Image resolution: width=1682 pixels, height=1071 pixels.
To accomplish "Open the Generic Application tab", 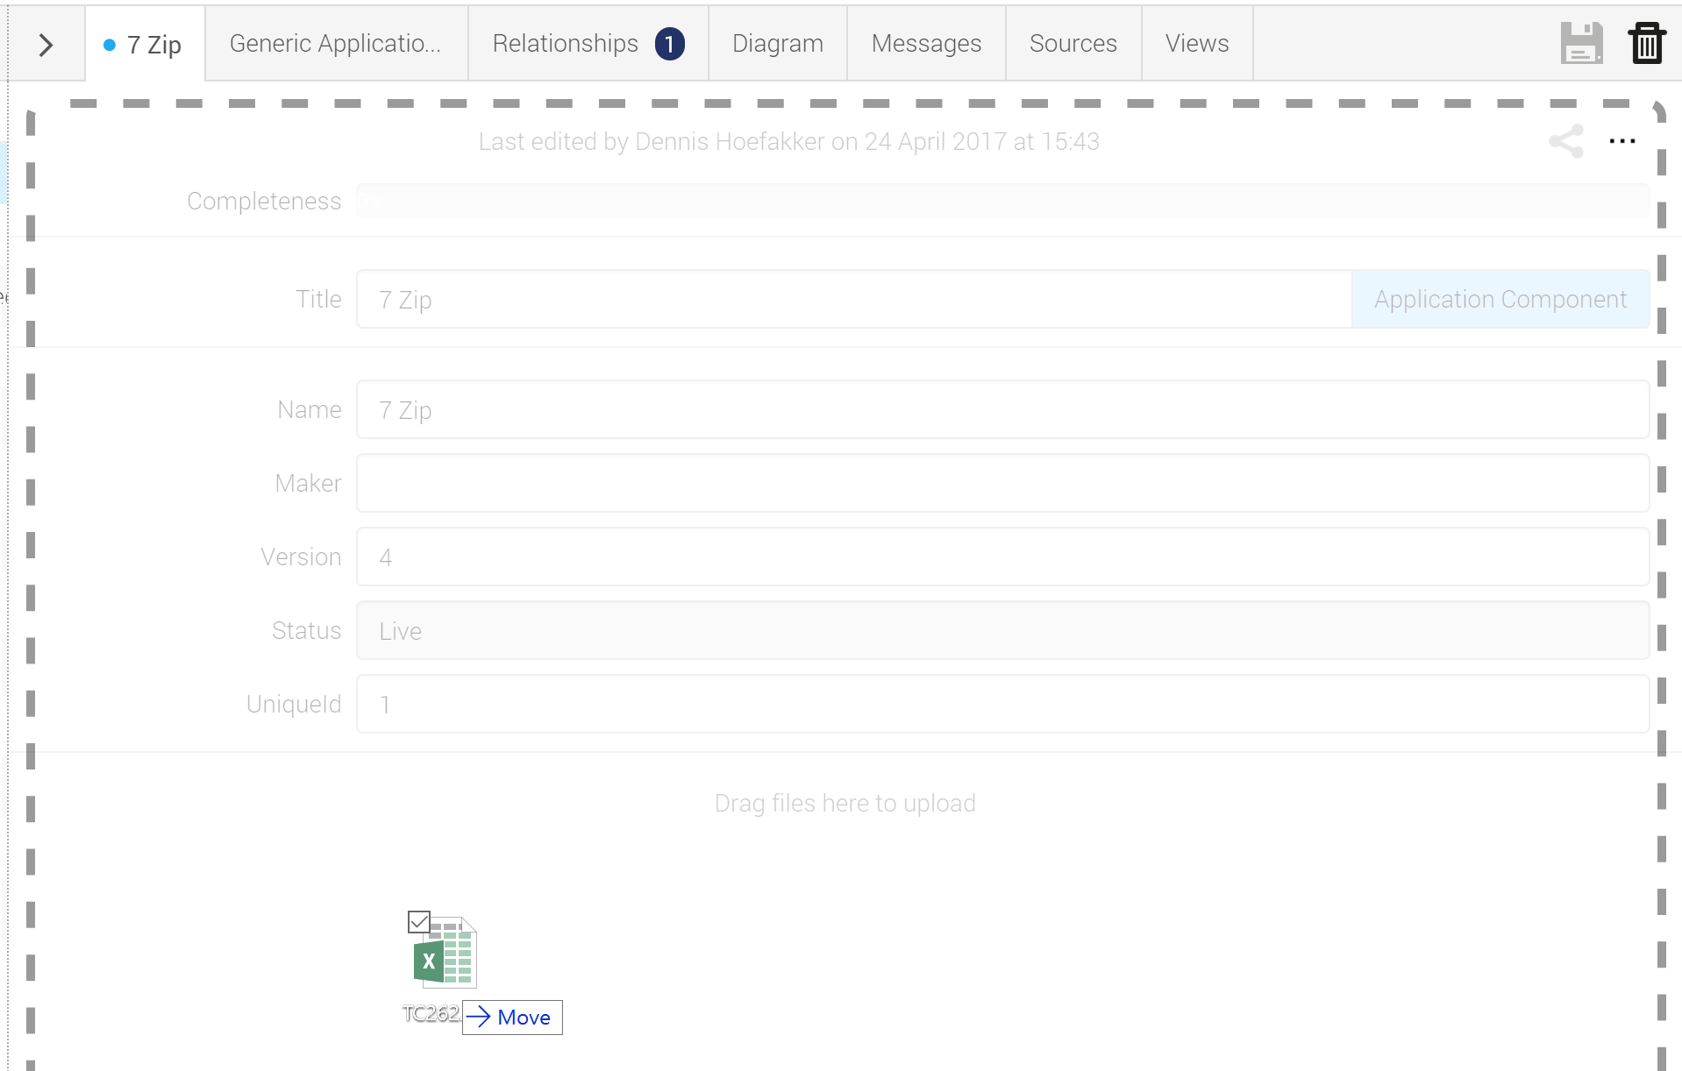I will (x=336, y=44).
